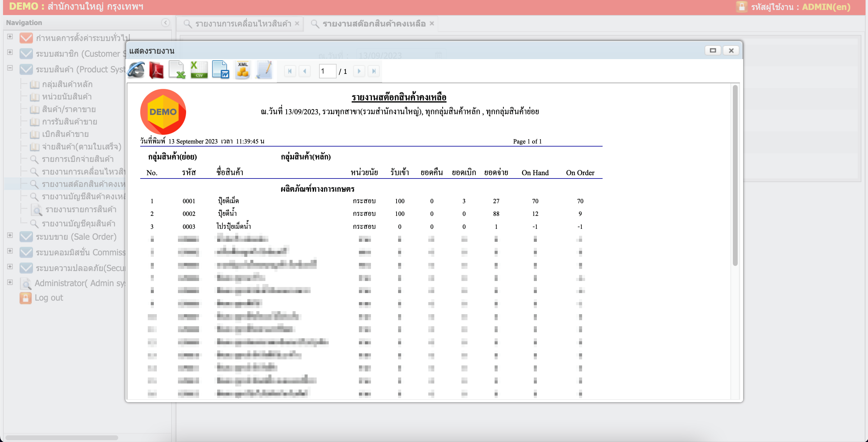Collapse ระบบสินค้า (Product System) tree node
The image size is (868, 442).
(10, 68)
